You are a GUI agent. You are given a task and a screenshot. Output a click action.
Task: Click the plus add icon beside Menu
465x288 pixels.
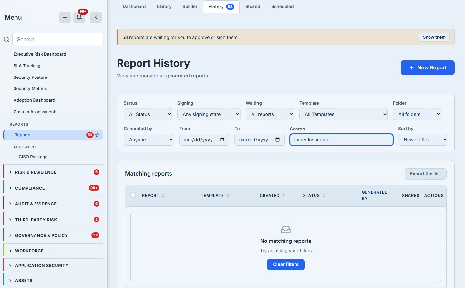(x=65, y=17)
